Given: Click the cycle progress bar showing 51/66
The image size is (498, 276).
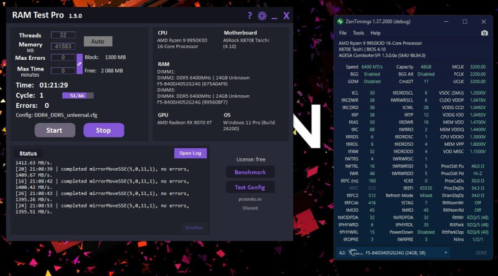Looking at the screenshot, I should coord(78,95).
